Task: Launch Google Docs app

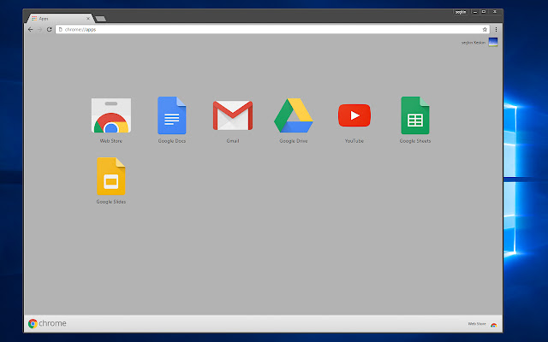Action: click(x=171, y=115)
